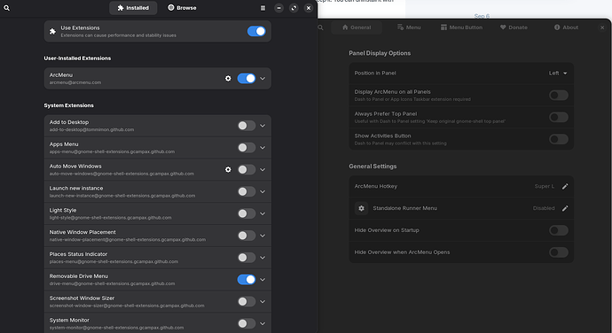Open ArcMenu settings gear
The height and width of the screenshot is (333, 612).
click(228, 78)
